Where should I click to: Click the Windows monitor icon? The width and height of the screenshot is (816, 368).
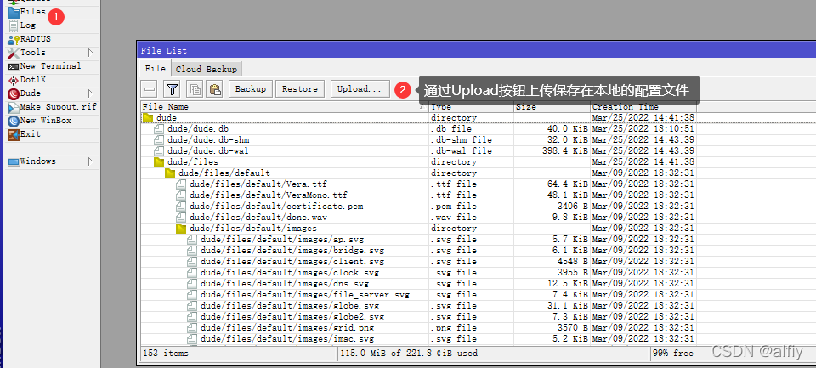pos(13,161)
